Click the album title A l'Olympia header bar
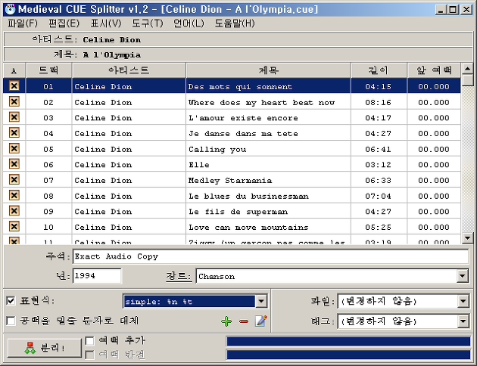Screen dimensions: 477x366 pyautogui.click(x=238, y=54)
